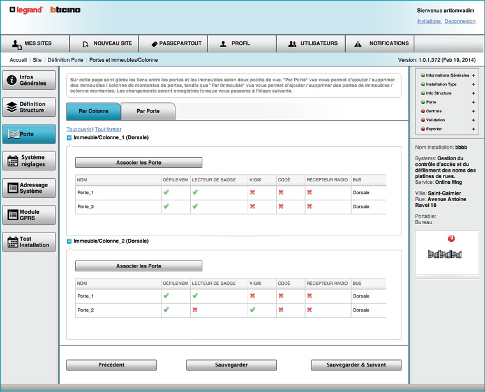Switch to the Par Porte tab
485x392 pixels.
pyautogui.click(x=148, y=111)
